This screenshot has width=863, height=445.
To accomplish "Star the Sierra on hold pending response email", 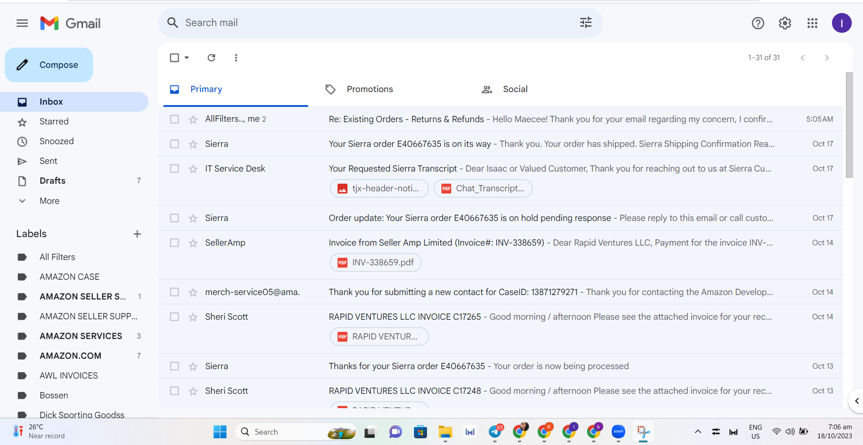I will point(193,218).
